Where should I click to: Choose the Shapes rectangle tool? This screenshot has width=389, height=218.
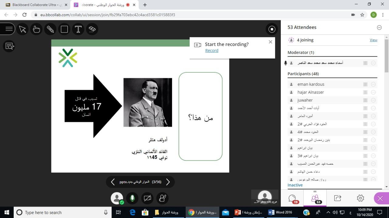(x=64, y=29)
